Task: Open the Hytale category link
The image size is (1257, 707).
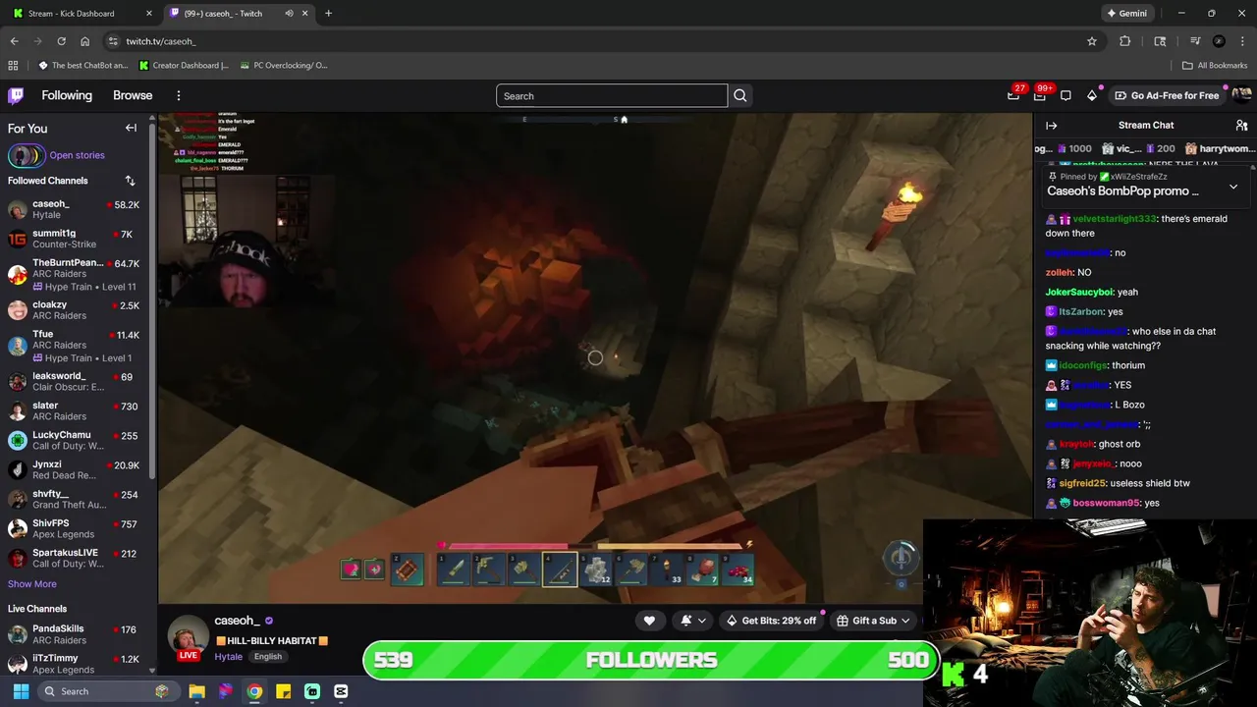Action: click(228, 656)
